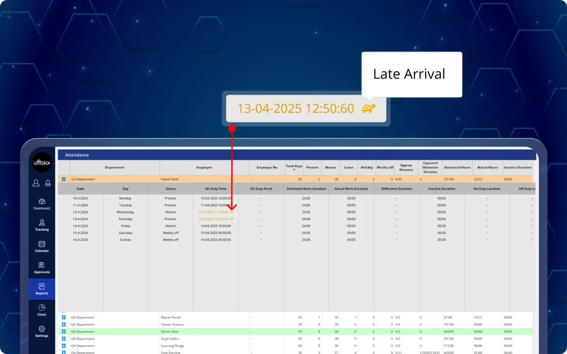Viewport: 567px width, 354px height.
Task: Expand the Gaurang Donga row
Action: pyautogui.click(x=64, y=346)
